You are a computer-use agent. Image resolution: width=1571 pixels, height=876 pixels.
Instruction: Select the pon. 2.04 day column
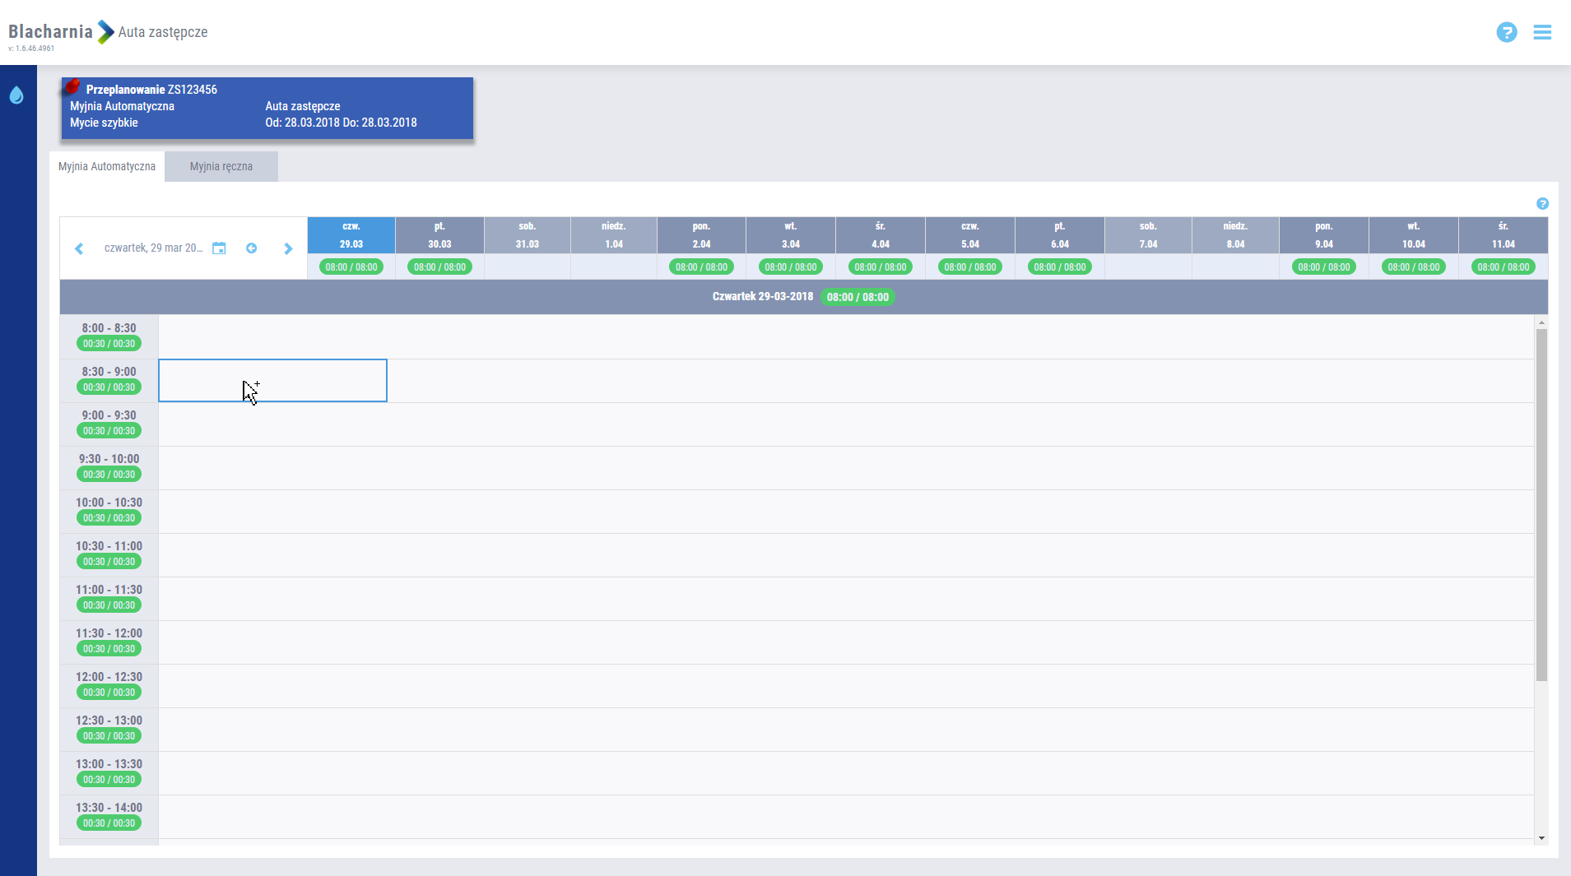pyautogui.click(x=701, y=235)
